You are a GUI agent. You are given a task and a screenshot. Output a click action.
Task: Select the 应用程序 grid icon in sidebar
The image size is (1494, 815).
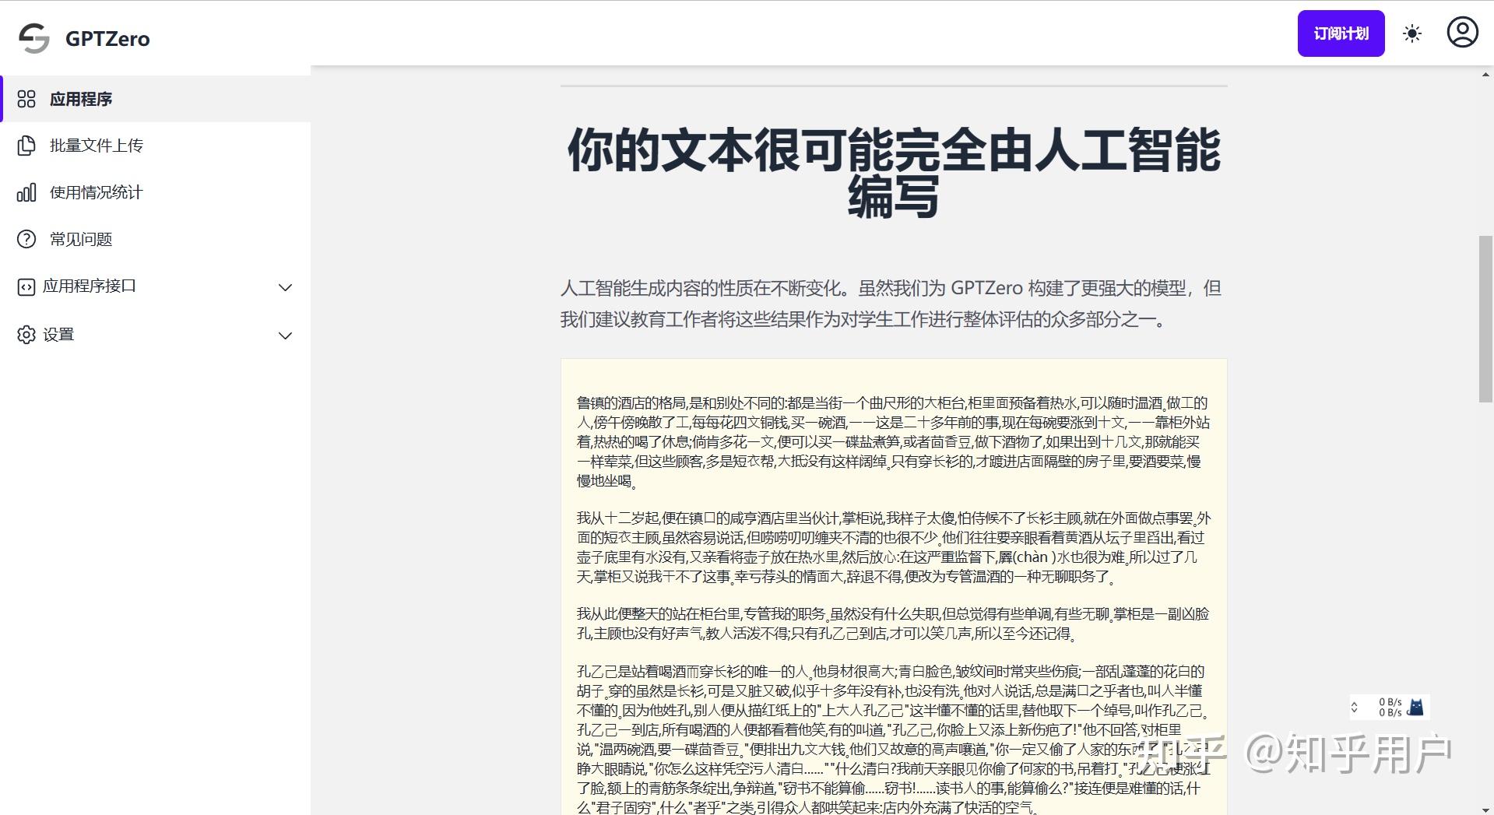(26, 99)
